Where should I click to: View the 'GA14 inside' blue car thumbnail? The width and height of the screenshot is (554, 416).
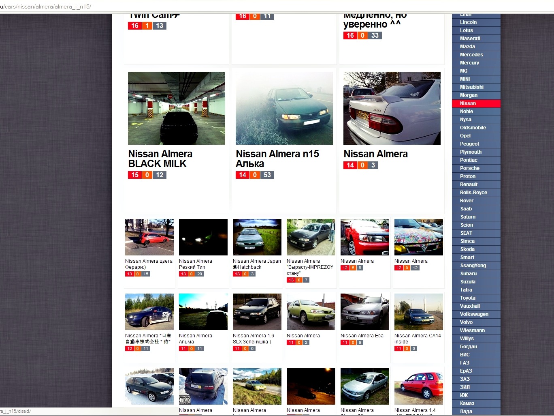tap(419, 312)
